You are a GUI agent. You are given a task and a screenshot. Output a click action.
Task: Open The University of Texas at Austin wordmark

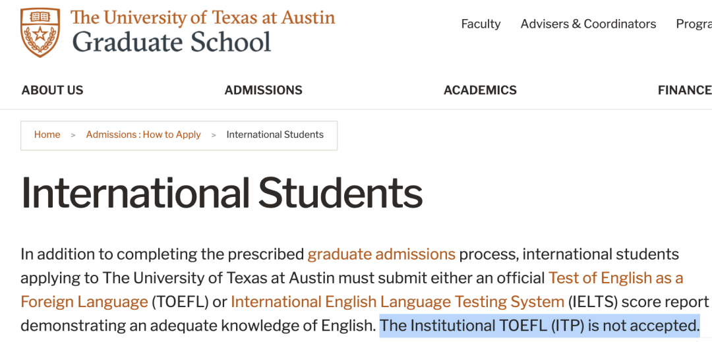coord(203,17)
